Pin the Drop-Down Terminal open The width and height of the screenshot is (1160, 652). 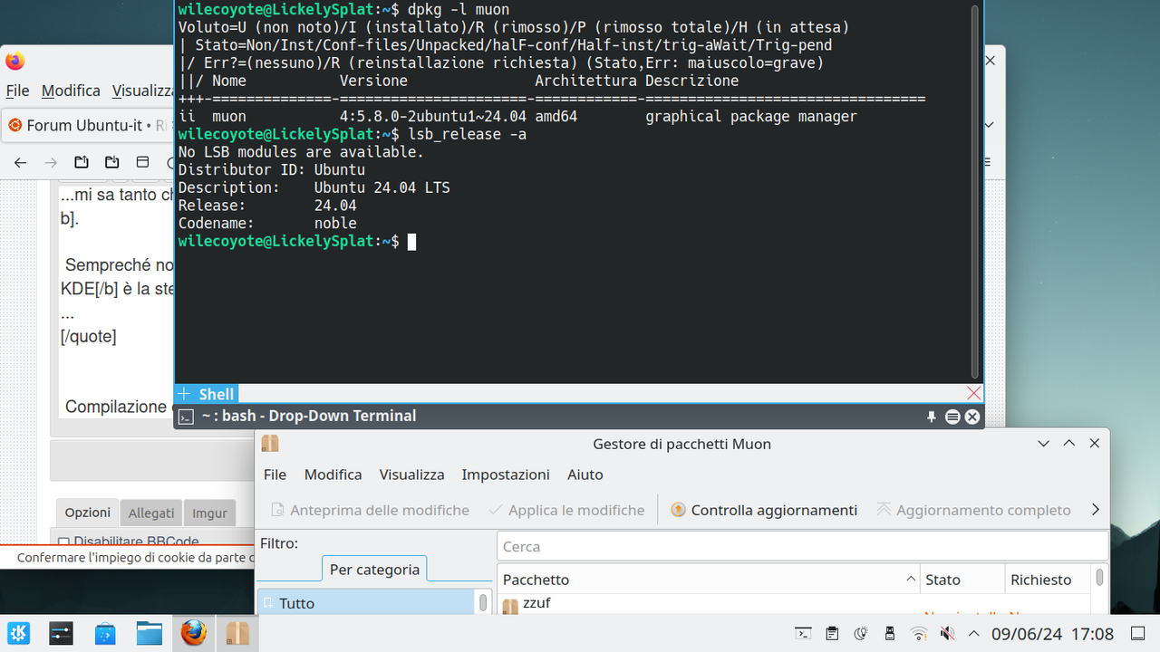[932, 417]
